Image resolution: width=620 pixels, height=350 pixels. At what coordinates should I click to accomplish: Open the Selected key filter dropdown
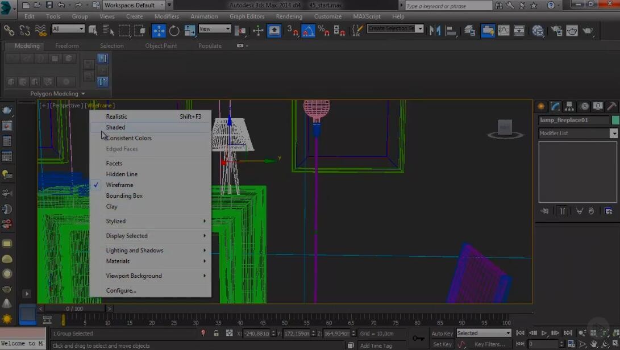click(x=484, y=333)
